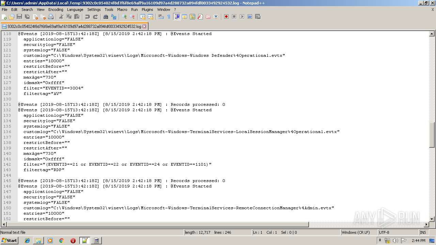Screen dimensions: 436x245
Task: Click the Open file toolbar icon
Action: pos(12,17)
